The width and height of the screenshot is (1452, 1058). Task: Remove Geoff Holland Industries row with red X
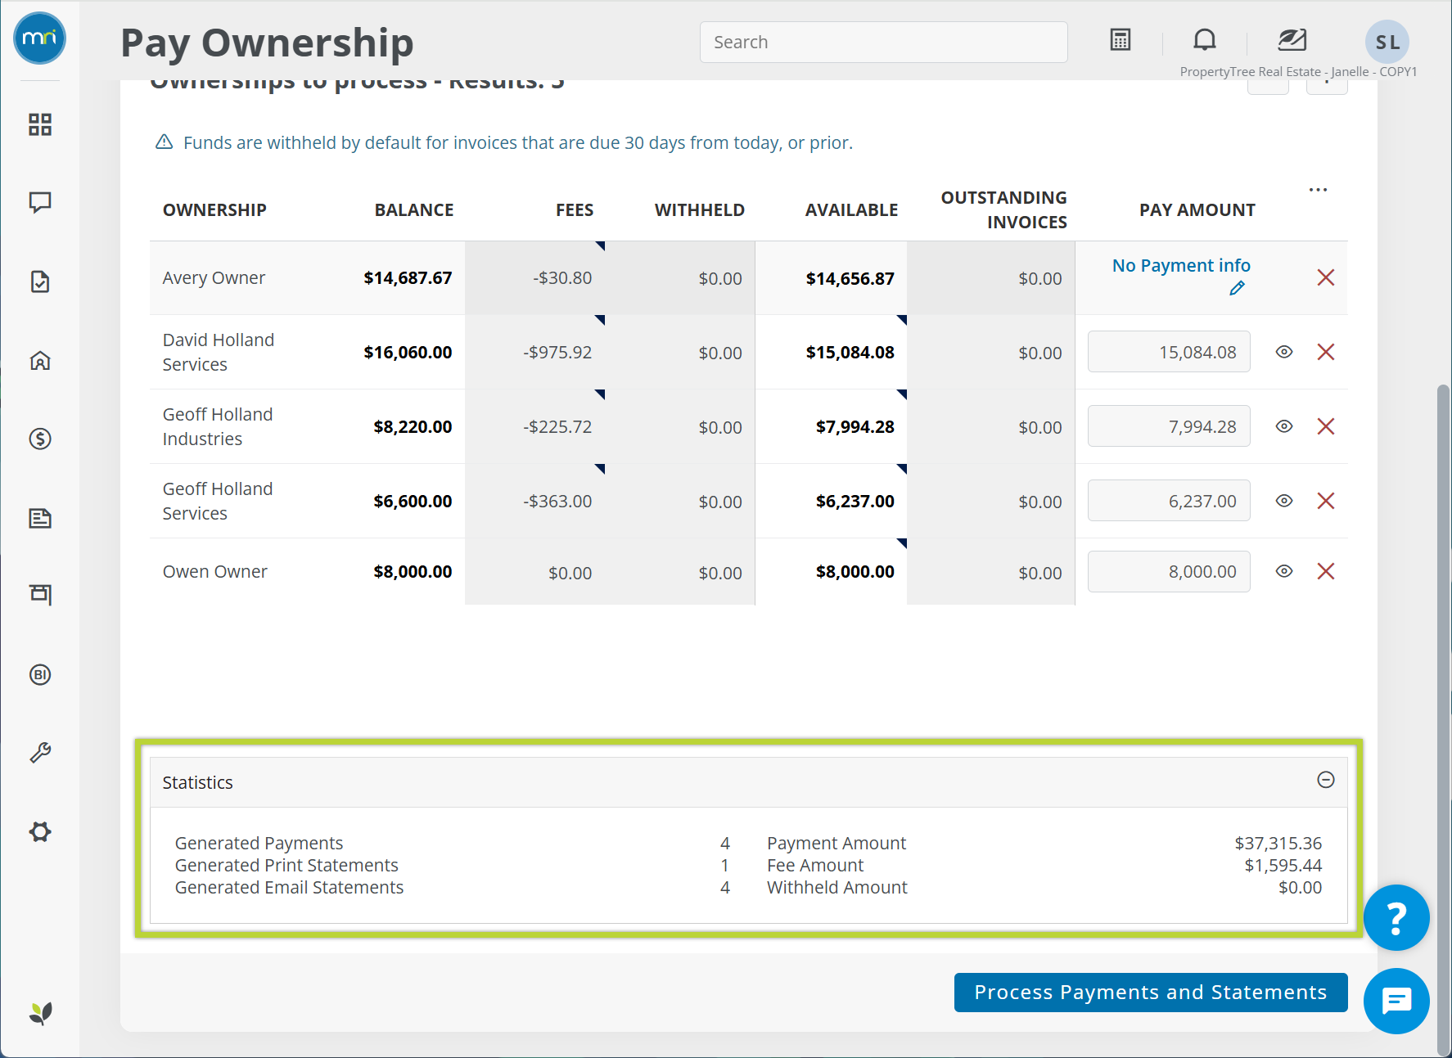(1326, 426)
